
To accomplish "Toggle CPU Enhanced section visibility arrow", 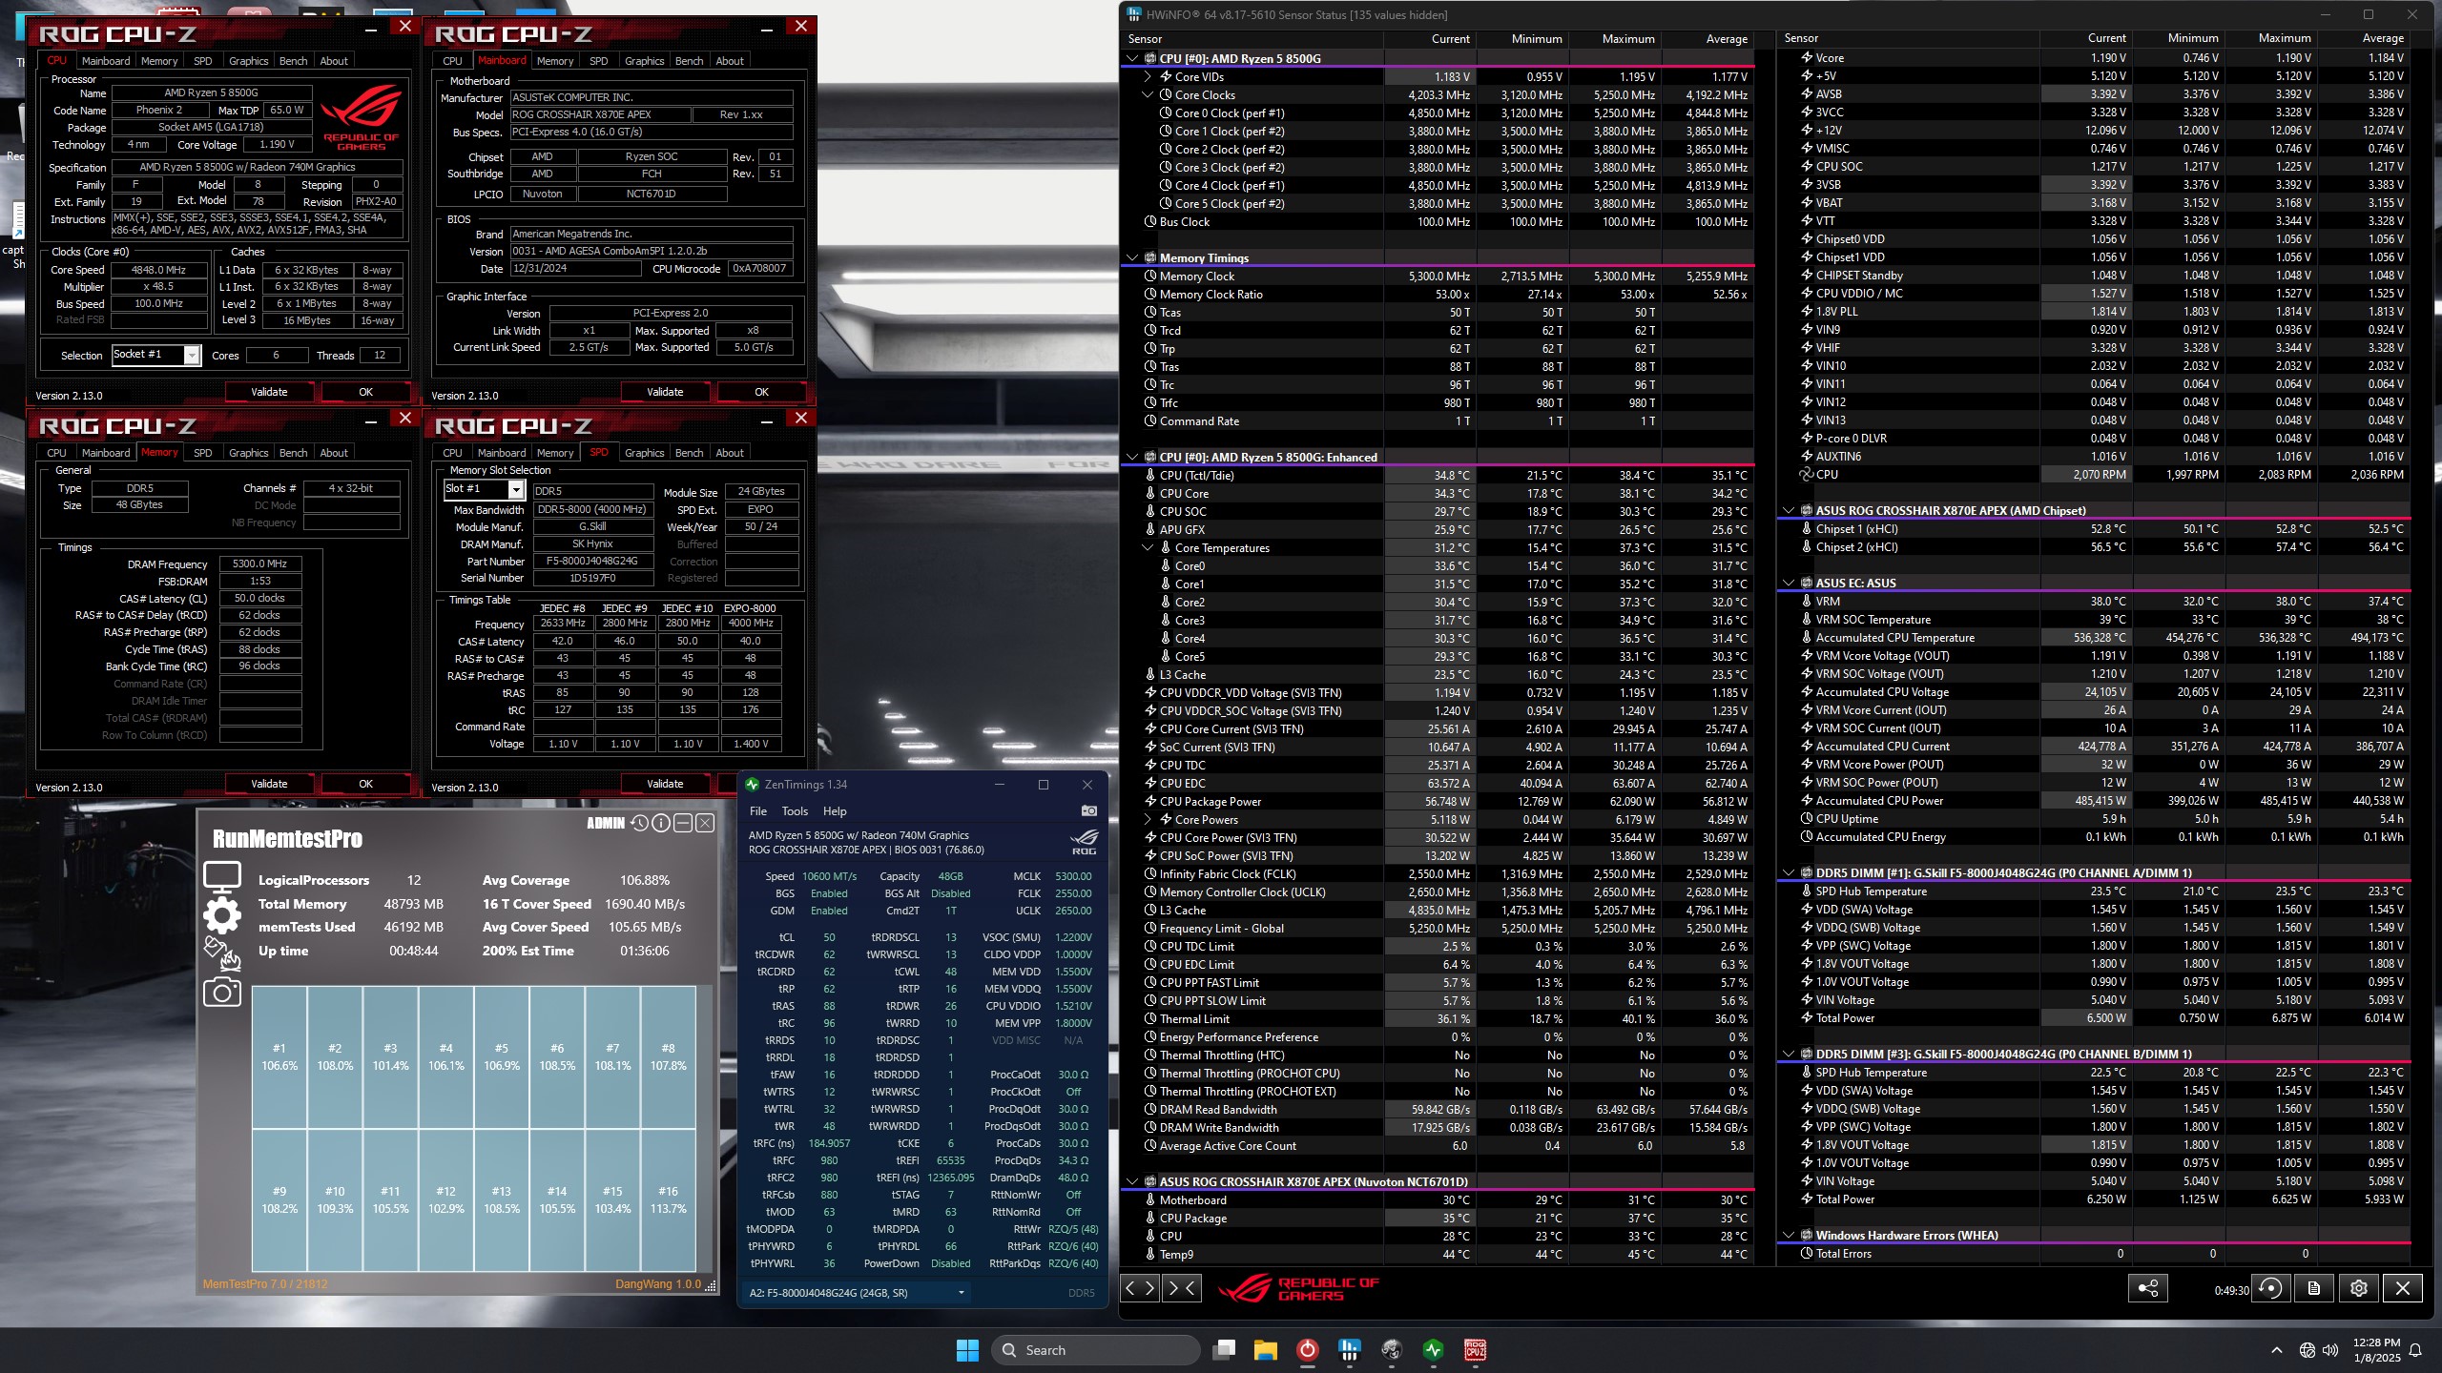I will pos(1130,456).
